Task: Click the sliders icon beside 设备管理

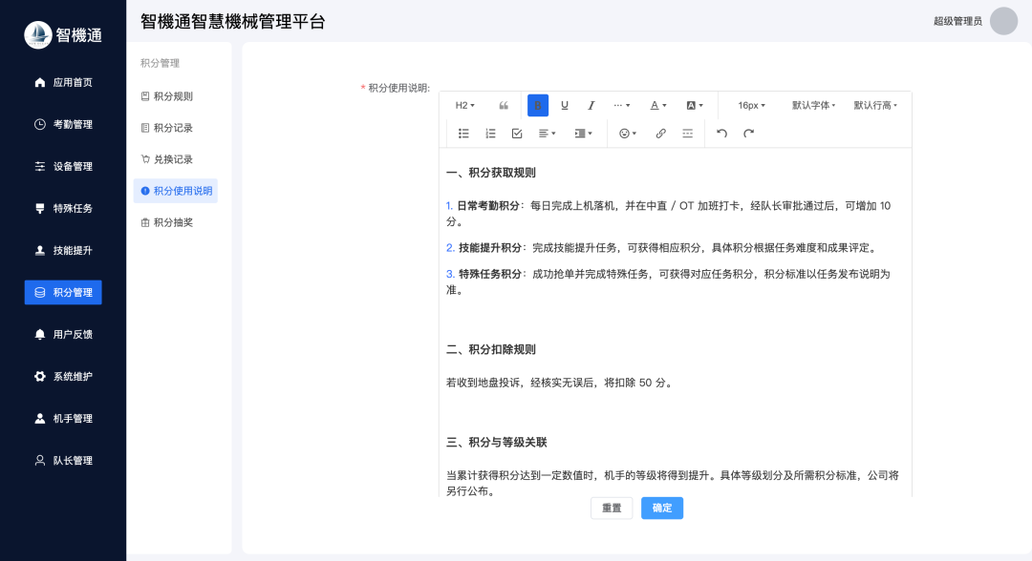Action: pyautogui.click(x=40, y=166)
